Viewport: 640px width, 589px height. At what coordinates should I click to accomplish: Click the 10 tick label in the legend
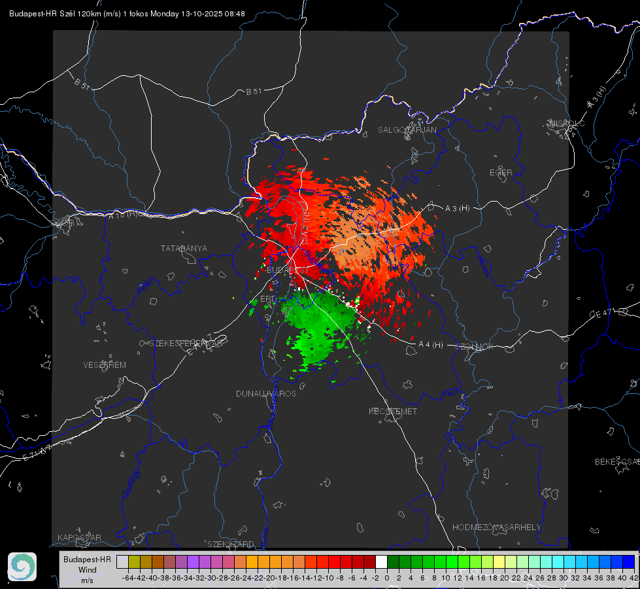(446, 578)
